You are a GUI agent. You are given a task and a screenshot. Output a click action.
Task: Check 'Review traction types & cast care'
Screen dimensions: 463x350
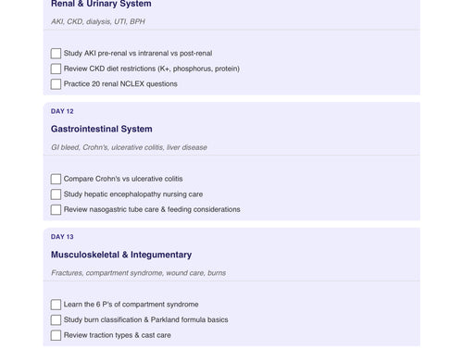pyautogui.click(x=56, y=335)
